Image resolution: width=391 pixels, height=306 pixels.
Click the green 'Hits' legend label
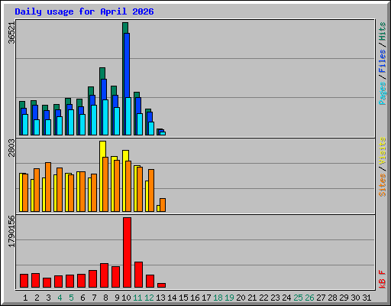pos(383,31)
